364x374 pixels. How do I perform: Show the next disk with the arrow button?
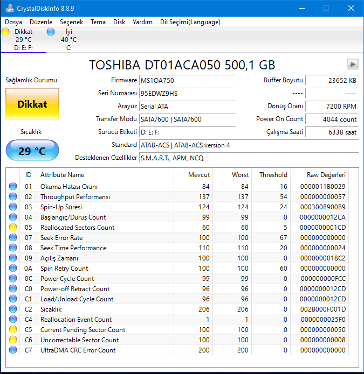(353, 65)
